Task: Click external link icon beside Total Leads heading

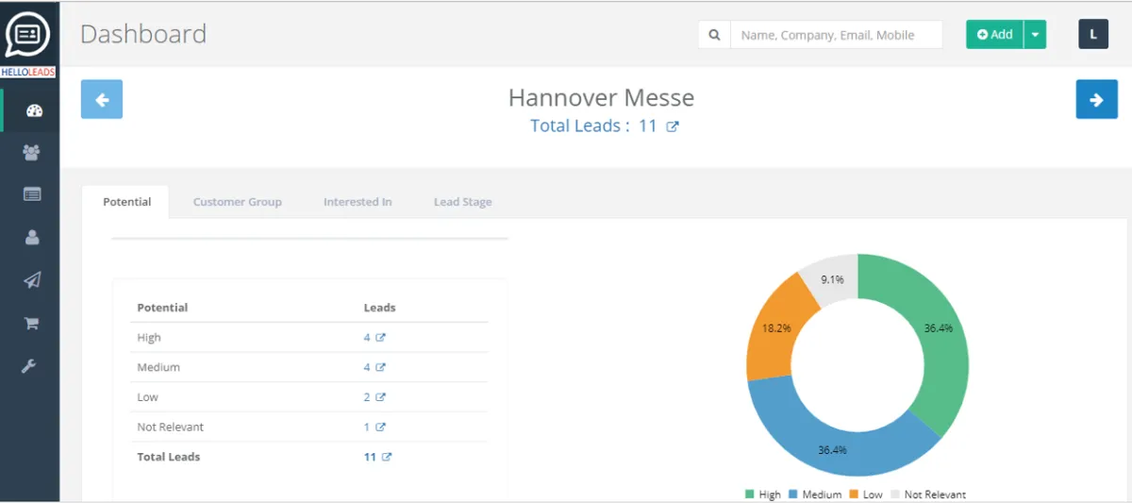Action: pos(673,126)
